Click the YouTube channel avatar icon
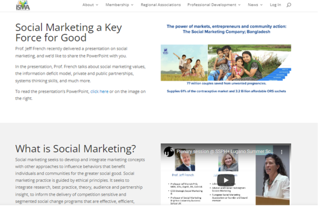This screenshot has height=210, width=334. (x=169, y=152)
